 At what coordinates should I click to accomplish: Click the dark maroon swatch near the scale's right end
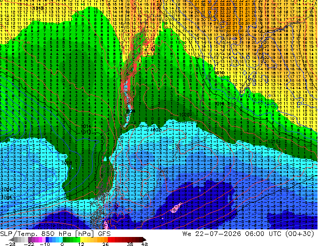(x=140, y=239)
